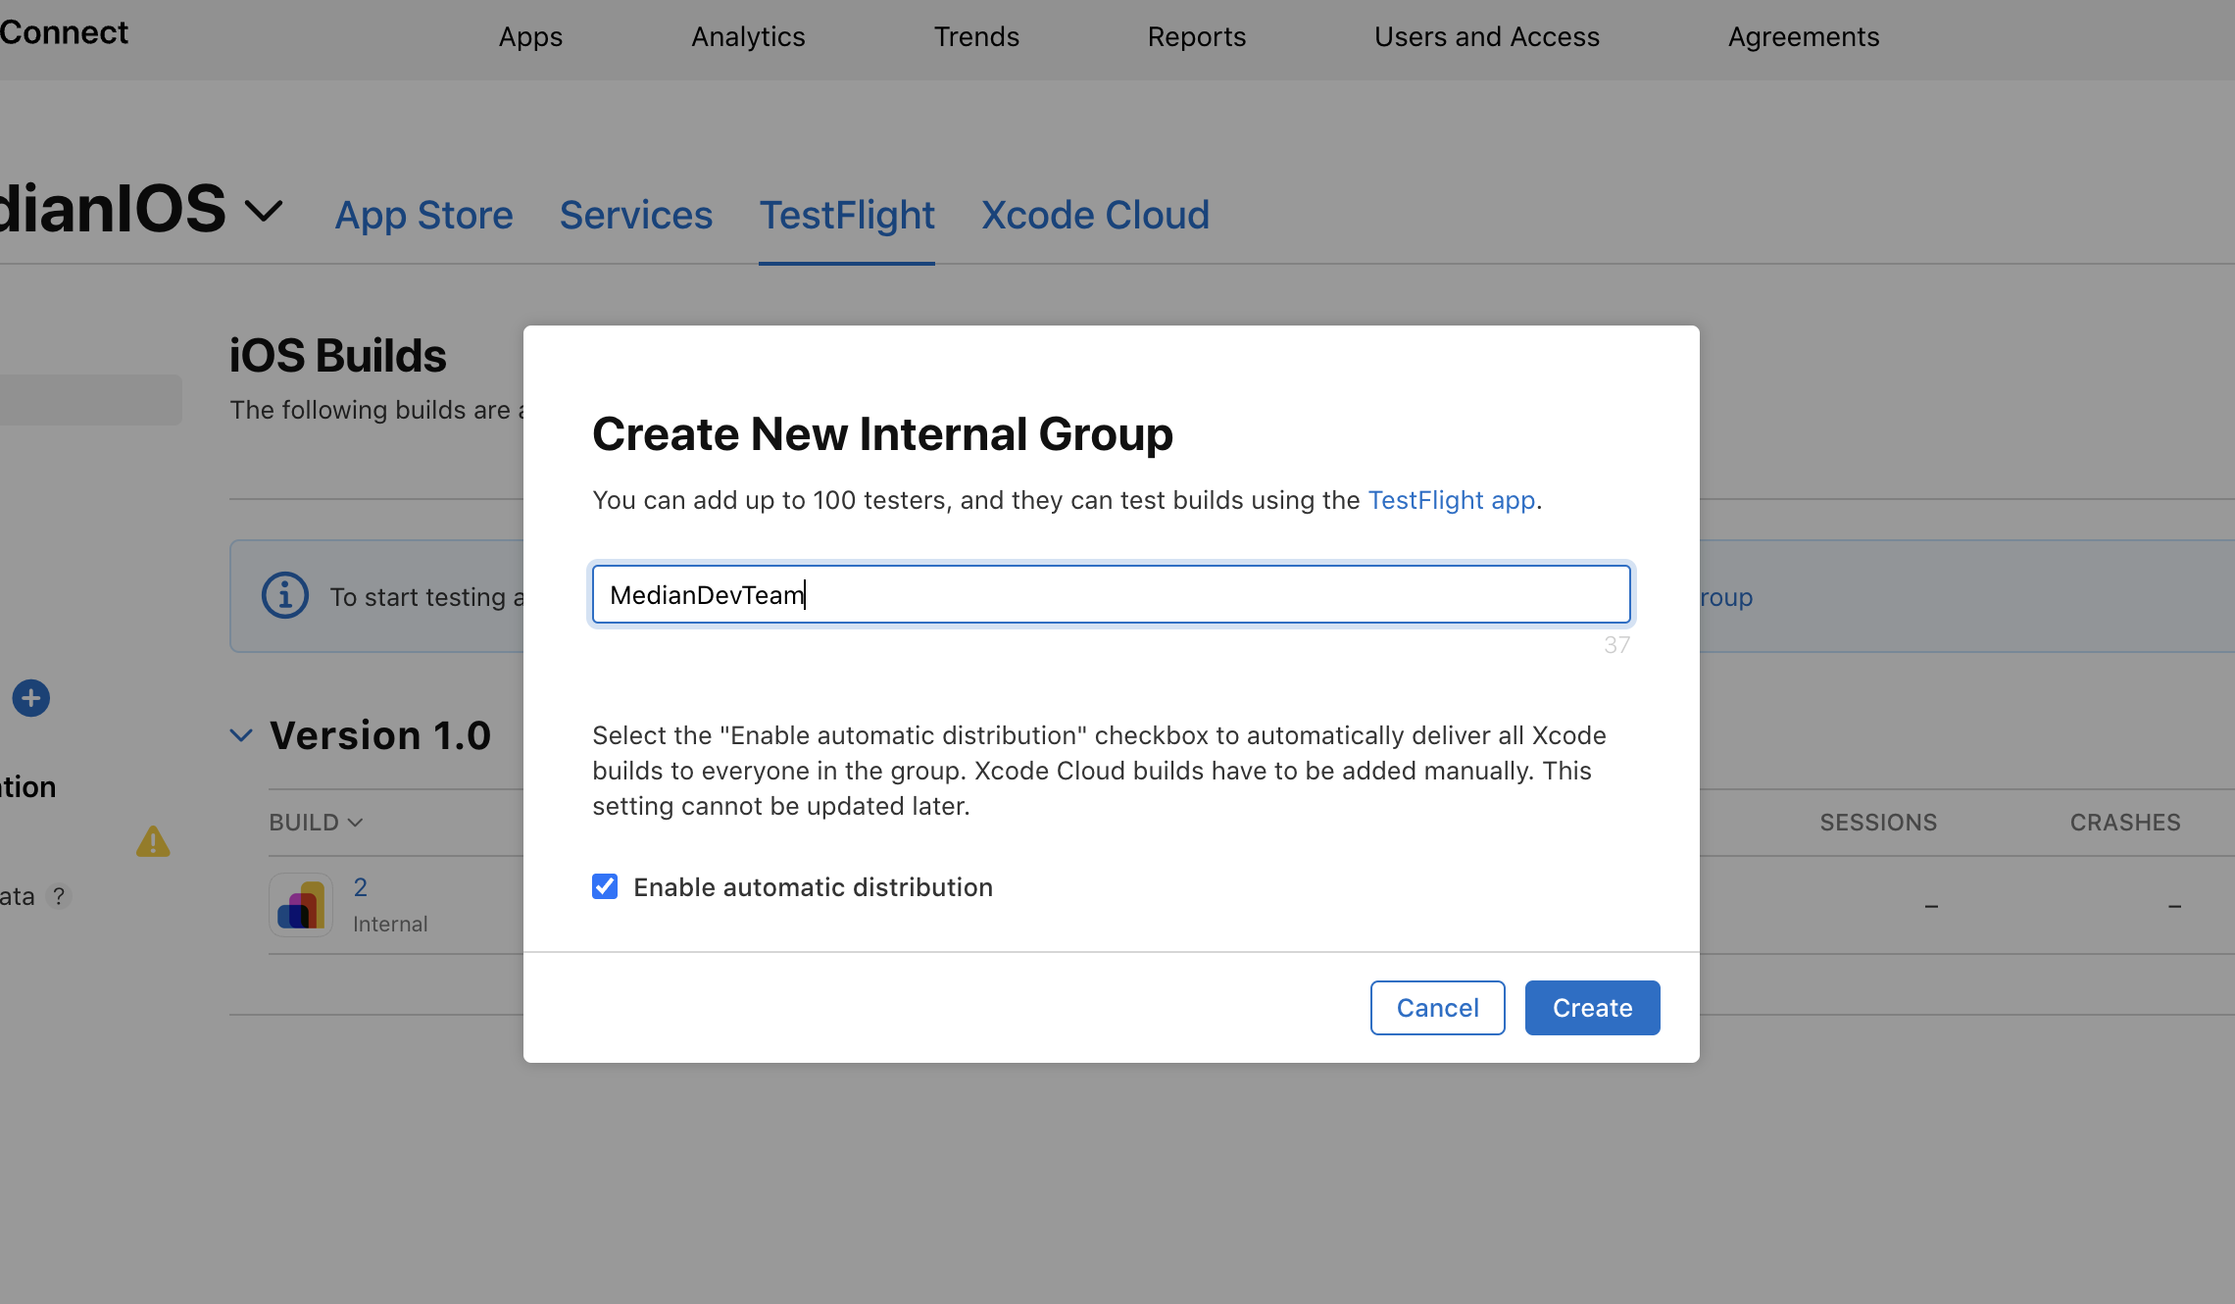The image size is (2235, 1304).
Task: Focus the group name input field
Action: click(x=1112, y=594)
